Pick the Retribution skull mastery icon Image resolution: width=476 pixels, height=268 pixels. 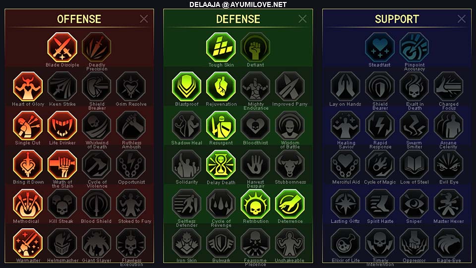click(x=255, y=203)
